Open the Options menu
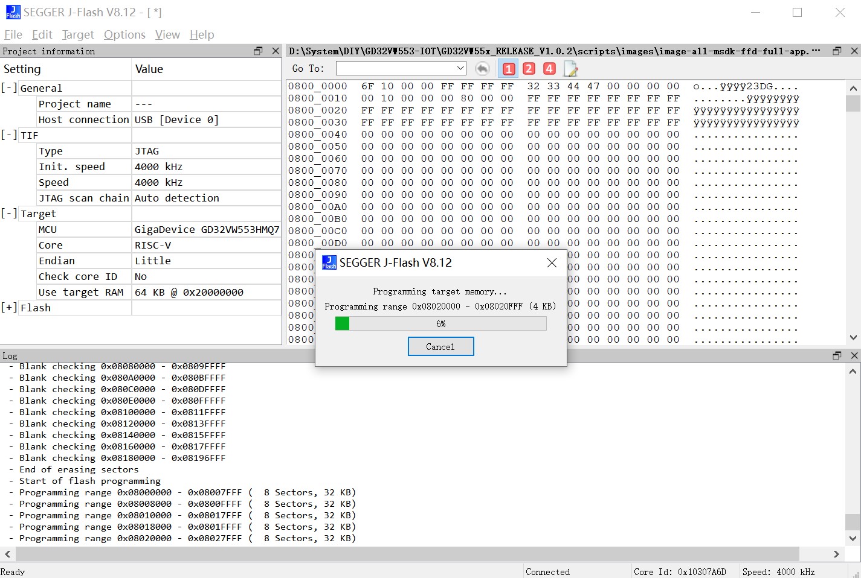This screenshot has height=578, width=861. 124,35
